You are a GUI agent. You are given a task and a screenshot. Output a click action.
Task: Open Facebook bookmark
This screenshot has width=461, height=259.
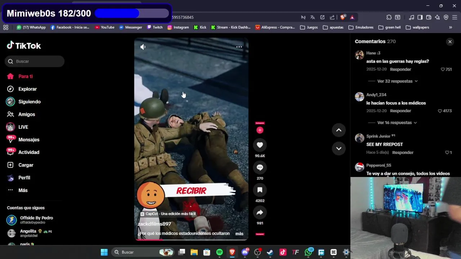pos(70,27)
